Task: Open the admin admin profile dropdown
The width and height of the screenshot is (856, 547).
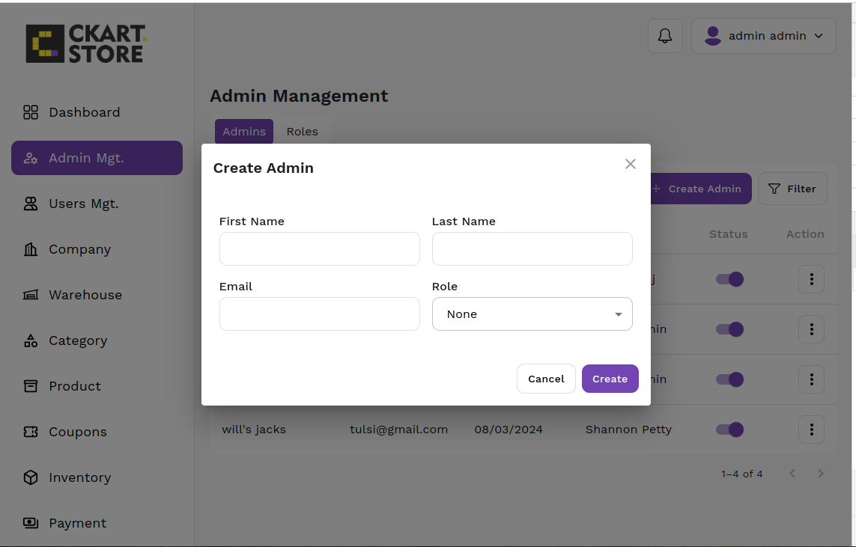Action: click(763, 36)
